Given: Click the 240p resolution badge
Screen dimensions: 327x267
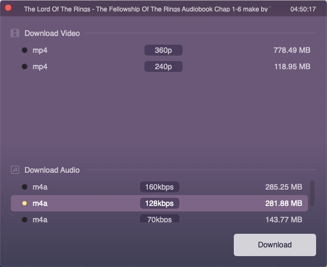Looking at the screenshot, I should (163, 66).
